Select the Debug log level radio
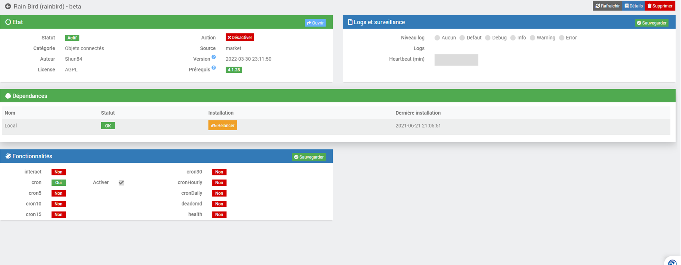 coord(488,38)
